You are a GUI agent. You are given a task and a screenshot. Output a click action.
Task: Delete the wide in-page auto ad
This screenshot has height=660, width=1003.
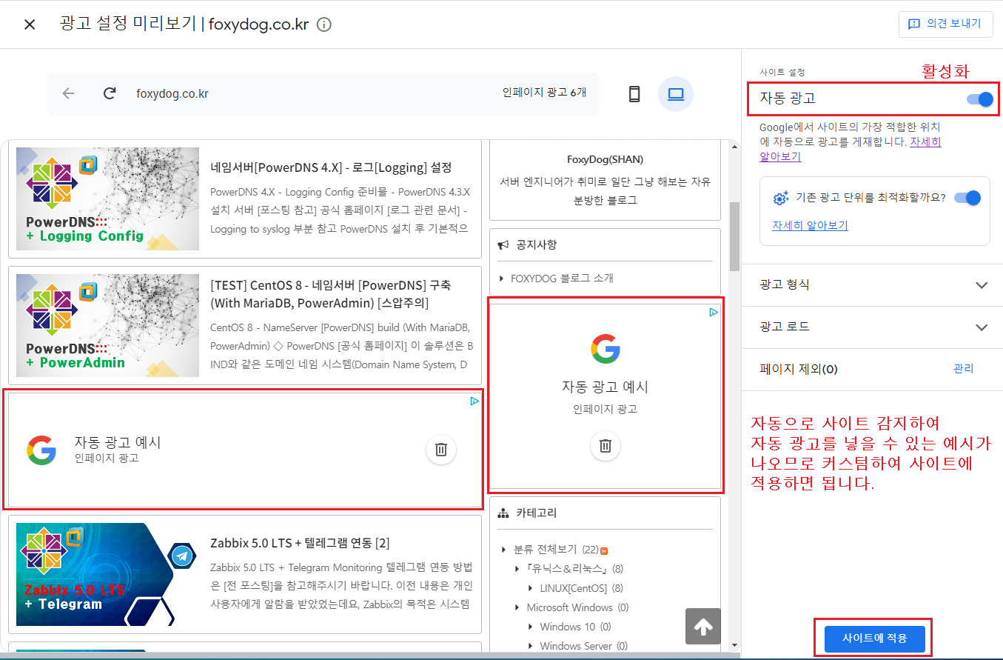(x=441, y=449)
